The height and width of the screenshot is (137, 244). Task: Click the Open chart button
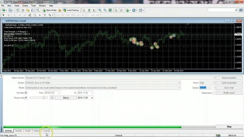(x=229, y=88)
